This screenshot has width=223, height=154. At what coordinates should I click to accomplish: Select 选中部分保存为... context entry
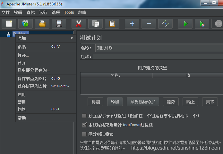click(46, 70)
